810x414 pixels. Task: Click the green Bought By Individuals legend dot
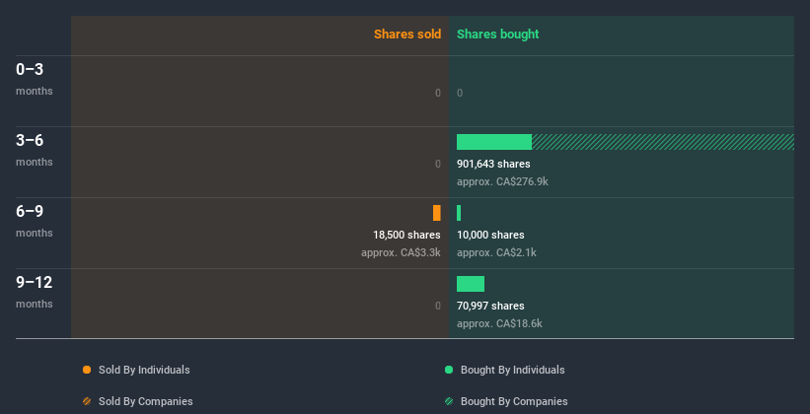click(x=449, y=370)
